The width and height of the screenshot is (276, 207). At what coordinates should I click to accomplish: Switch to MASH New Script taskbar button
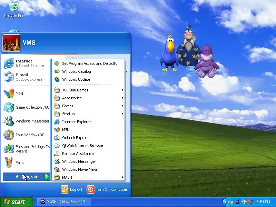(64, 202)
